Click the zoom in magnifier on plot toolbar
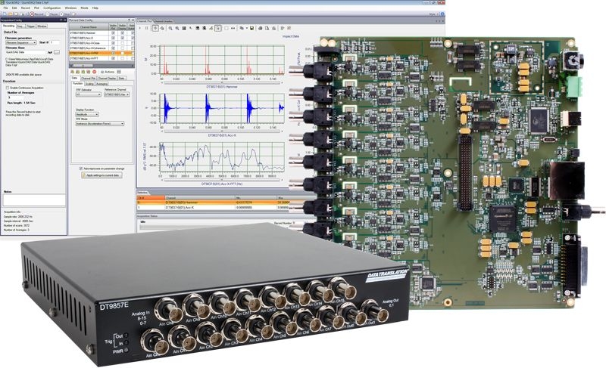The width and height of the screenshot is (606, 368). pyautogui.click(x=171, y=27)
